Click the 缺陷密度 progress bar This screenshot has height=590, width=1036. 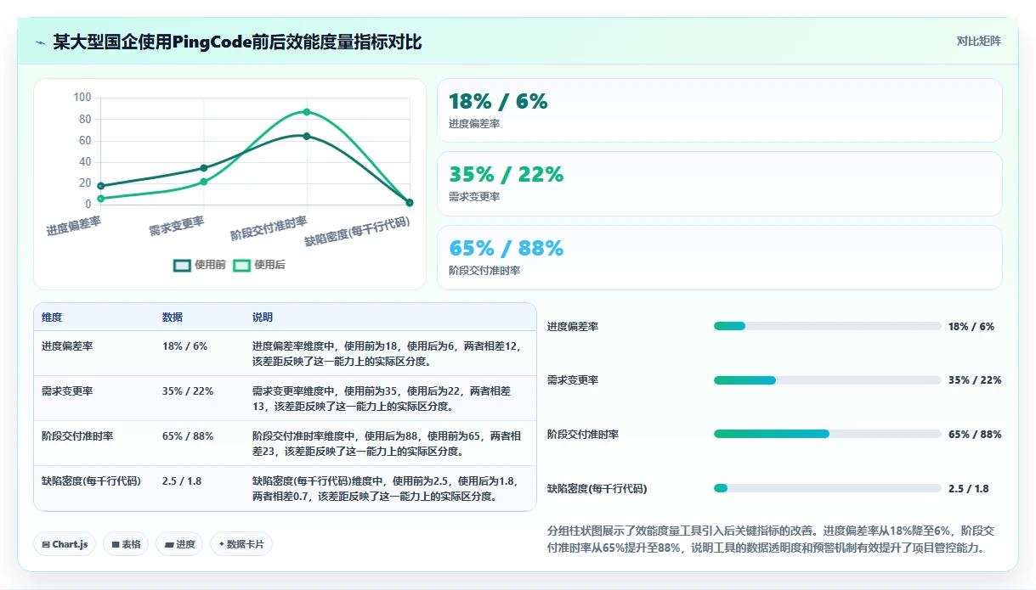tap(828, 488)
